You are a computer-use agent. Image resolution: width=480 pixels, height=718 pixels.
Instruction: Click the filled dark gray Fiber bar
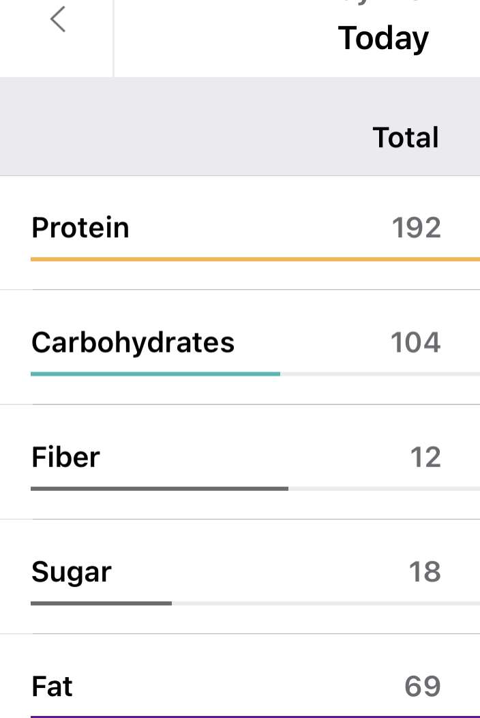click(160, 488)
